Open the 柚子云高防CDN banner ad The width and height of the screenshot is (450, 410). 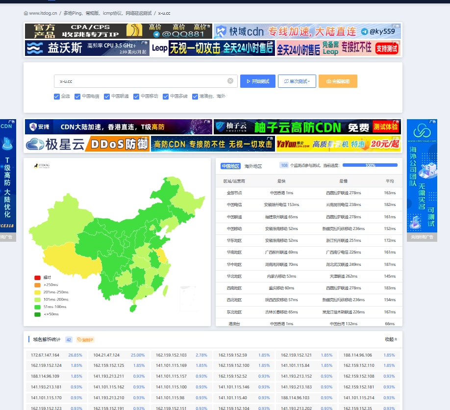[x=307, y=127]
